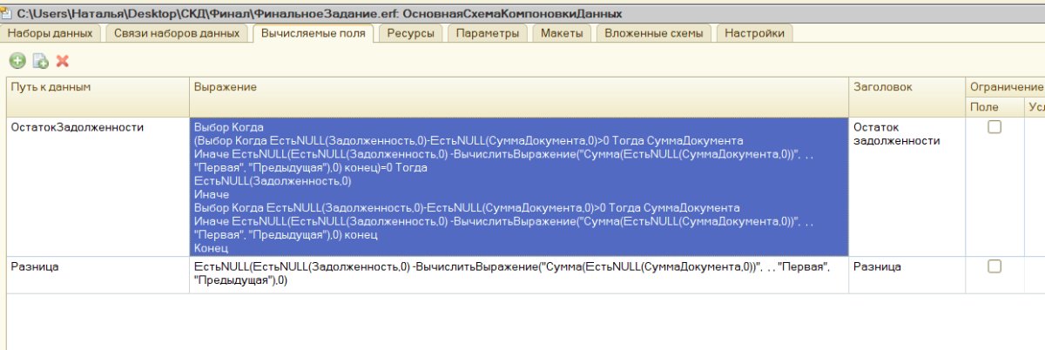Click the schema window icon in title bar

(x=8, y=14)
